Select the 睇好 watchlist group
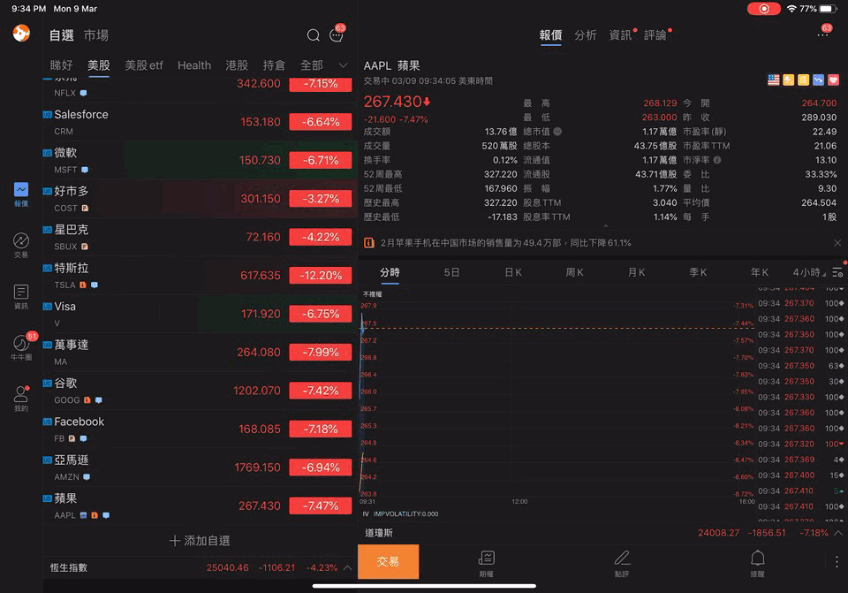This screenshot has height=593, width=848. (x=61, y=65)
